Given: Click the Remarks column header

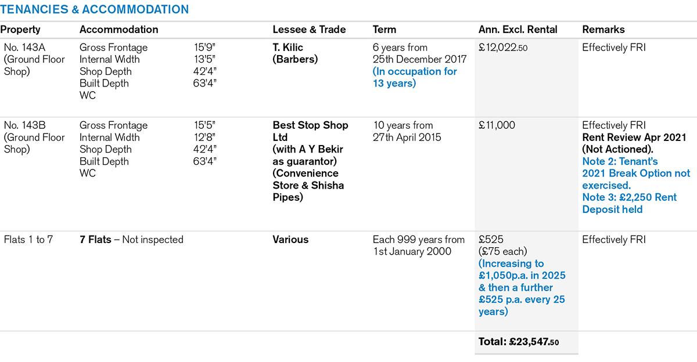Looking at the screenshot, I should [x=603, y=30].
